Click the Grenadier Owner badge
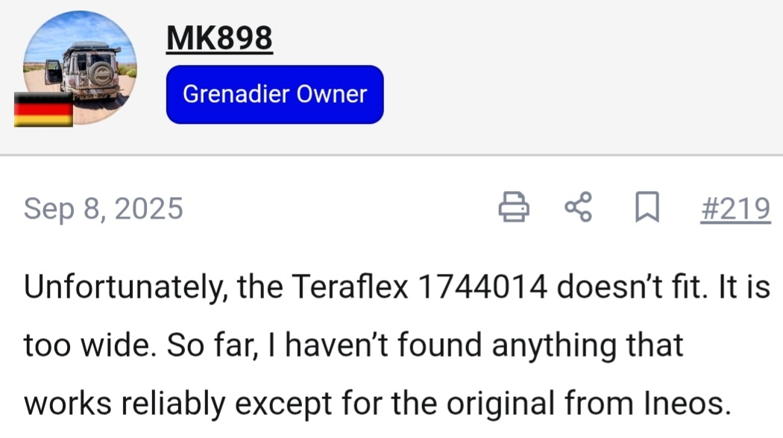The height and width of the screenshot is (438, 783). pos(274,94)
